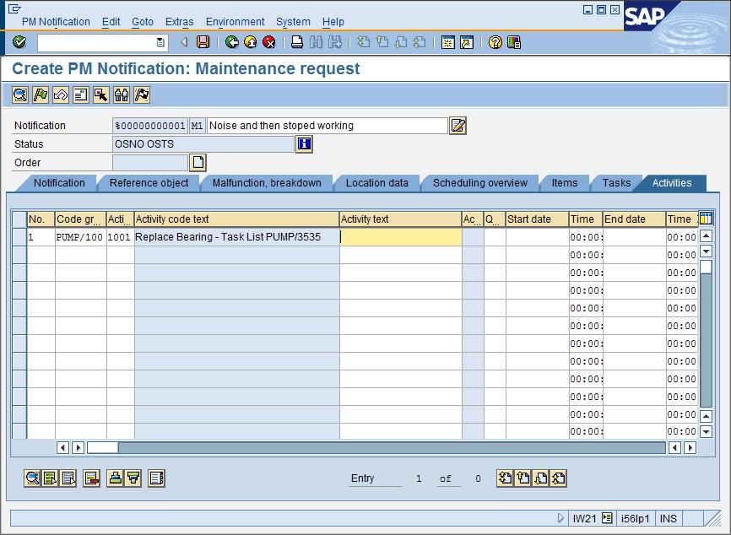Viewport: 731px width, 535px height.
Task: Click the delete row icon below the table
Action: coord(91,478)
